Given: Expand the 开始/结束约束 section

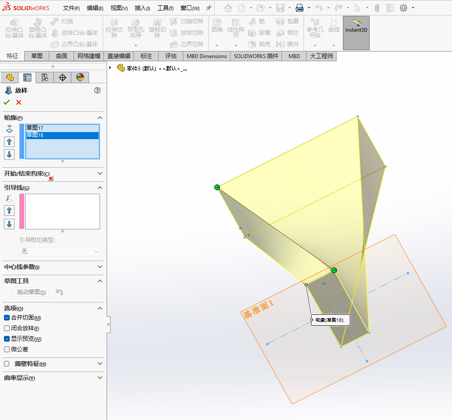Looking at the screenshot, I should [100, 173].
